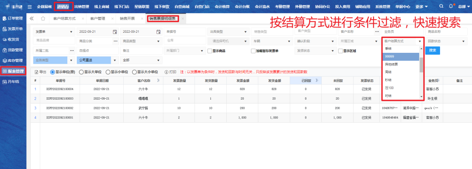The image size is (472, 169).
Task: Enable the 显示商品 checkbox
Action: (210, 51)
